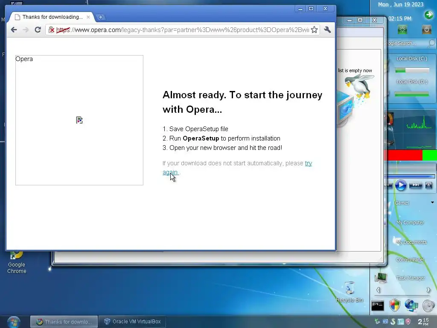
Task: Click green S tray icon
Action: (393, 322)
